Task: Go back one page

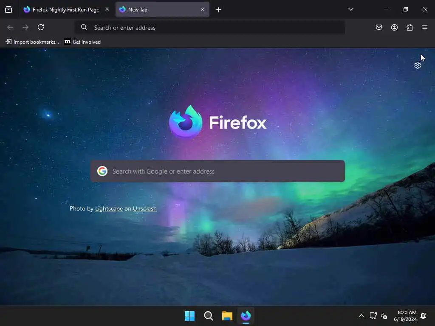Action: (10, 27)
